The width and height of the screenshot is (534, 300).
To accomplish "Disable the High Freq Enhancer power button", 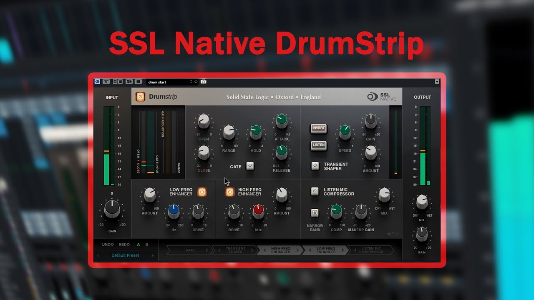I will pyautogui.click(x=229, y=192).
